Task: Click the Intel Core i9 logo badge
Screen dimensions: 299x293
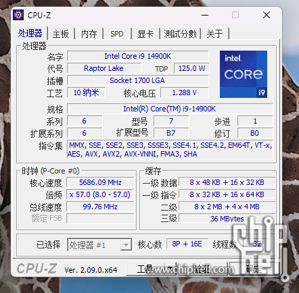Action: click(244, 74)
